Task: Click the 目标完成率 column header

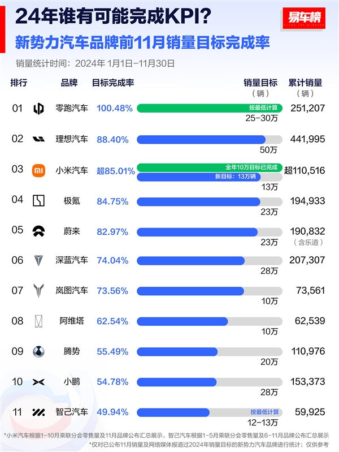Action: click(x=113, y=83)
